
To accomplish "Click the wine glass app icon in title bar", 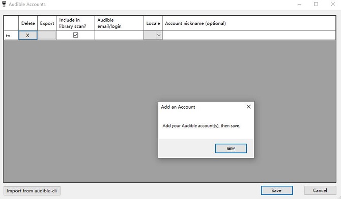I will coord(4,4).
